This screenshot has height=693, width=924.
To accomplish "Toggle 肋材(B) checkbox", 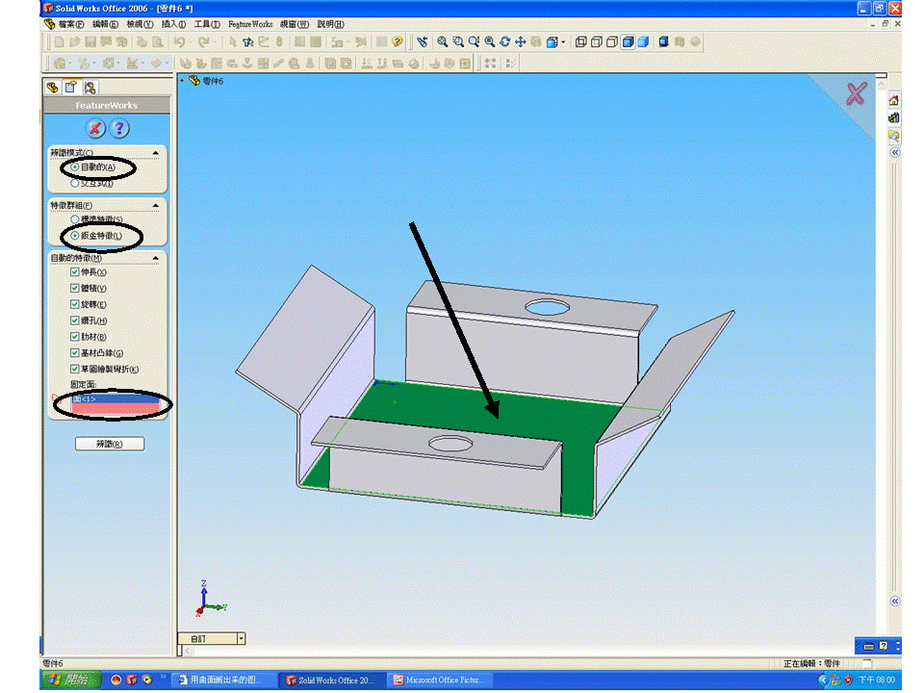I will pyautogui.click(x=74, y=337).
